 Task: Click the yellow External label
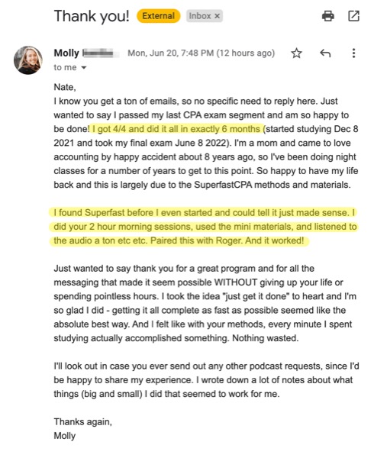159,16
